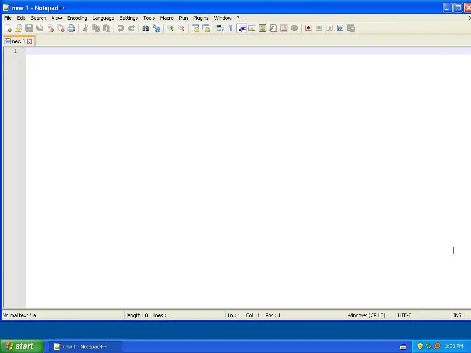Run macro multiple times icon
The height and width of the screenshot is (353, 471).
click(x=340, y=28)
